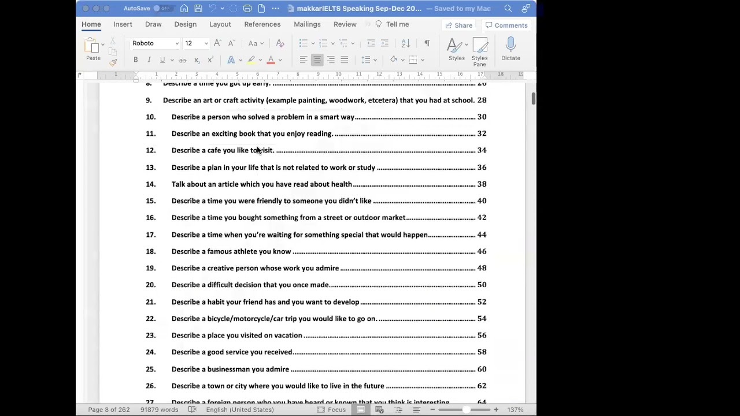Switch to Print Layout view
Image resolution: width=740 pixels, height=416 pixels.
[x=360, y=410]
